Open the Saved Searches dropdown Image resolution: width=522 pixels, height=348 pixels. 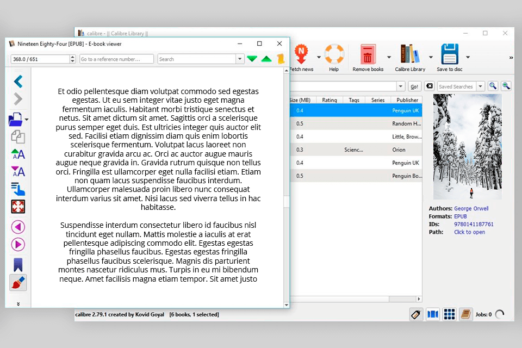480,86
